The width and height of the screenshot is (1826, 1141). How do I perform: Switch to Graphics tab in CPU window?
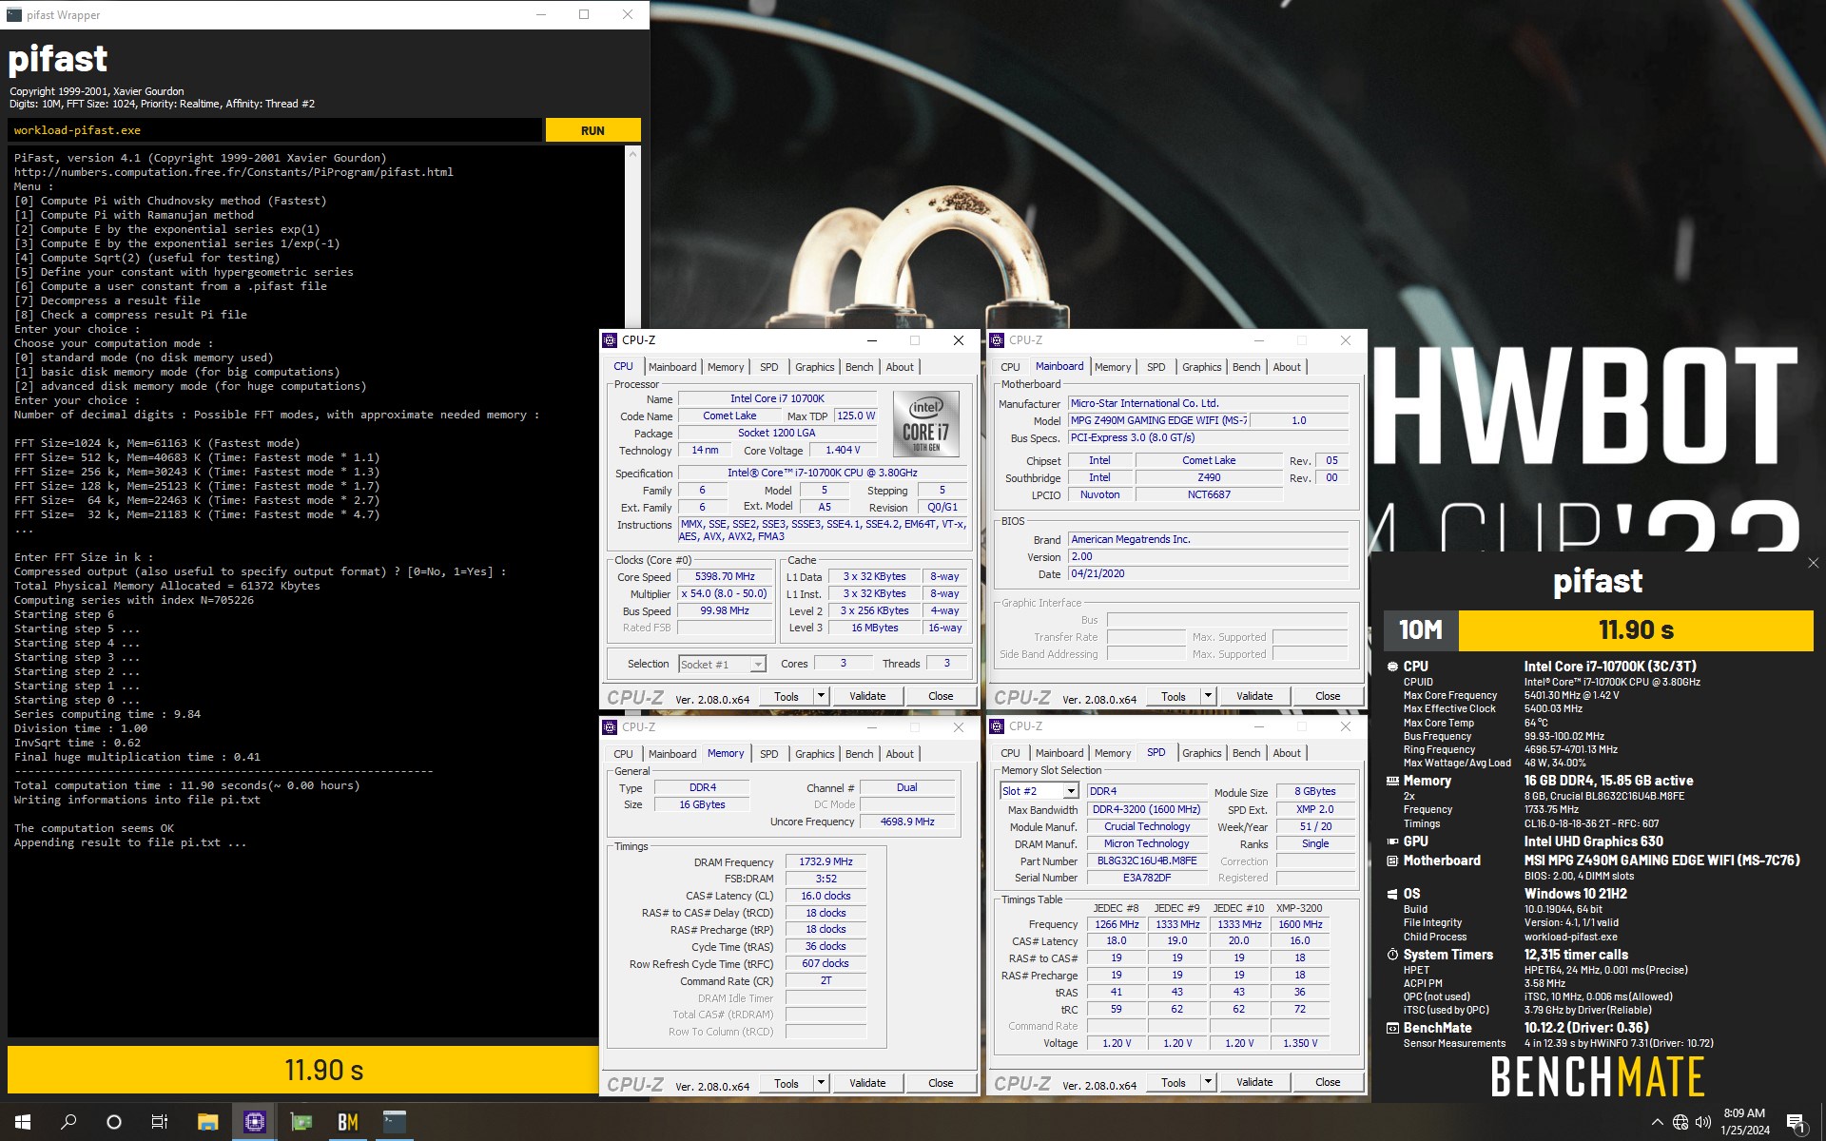(814, 367)
